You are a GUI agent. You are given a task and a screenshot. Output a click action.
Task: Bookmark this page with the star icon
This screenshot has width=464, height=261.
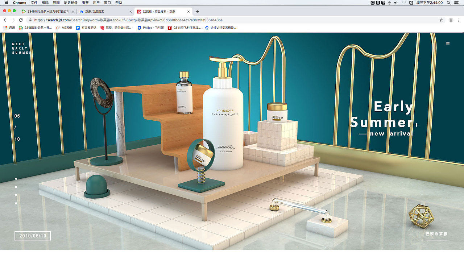pyautogui.click(x=441, y=20)
